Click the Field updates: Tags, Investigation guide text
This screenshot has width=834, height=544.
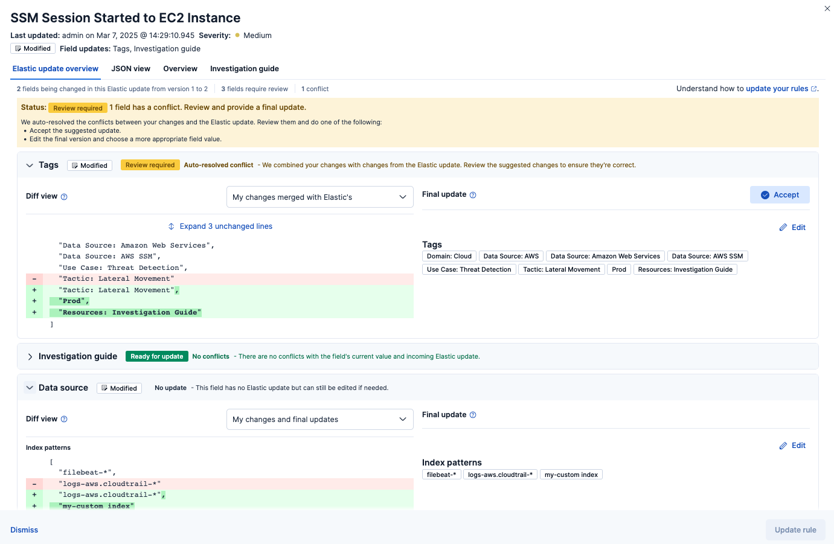tap(130, 49)
